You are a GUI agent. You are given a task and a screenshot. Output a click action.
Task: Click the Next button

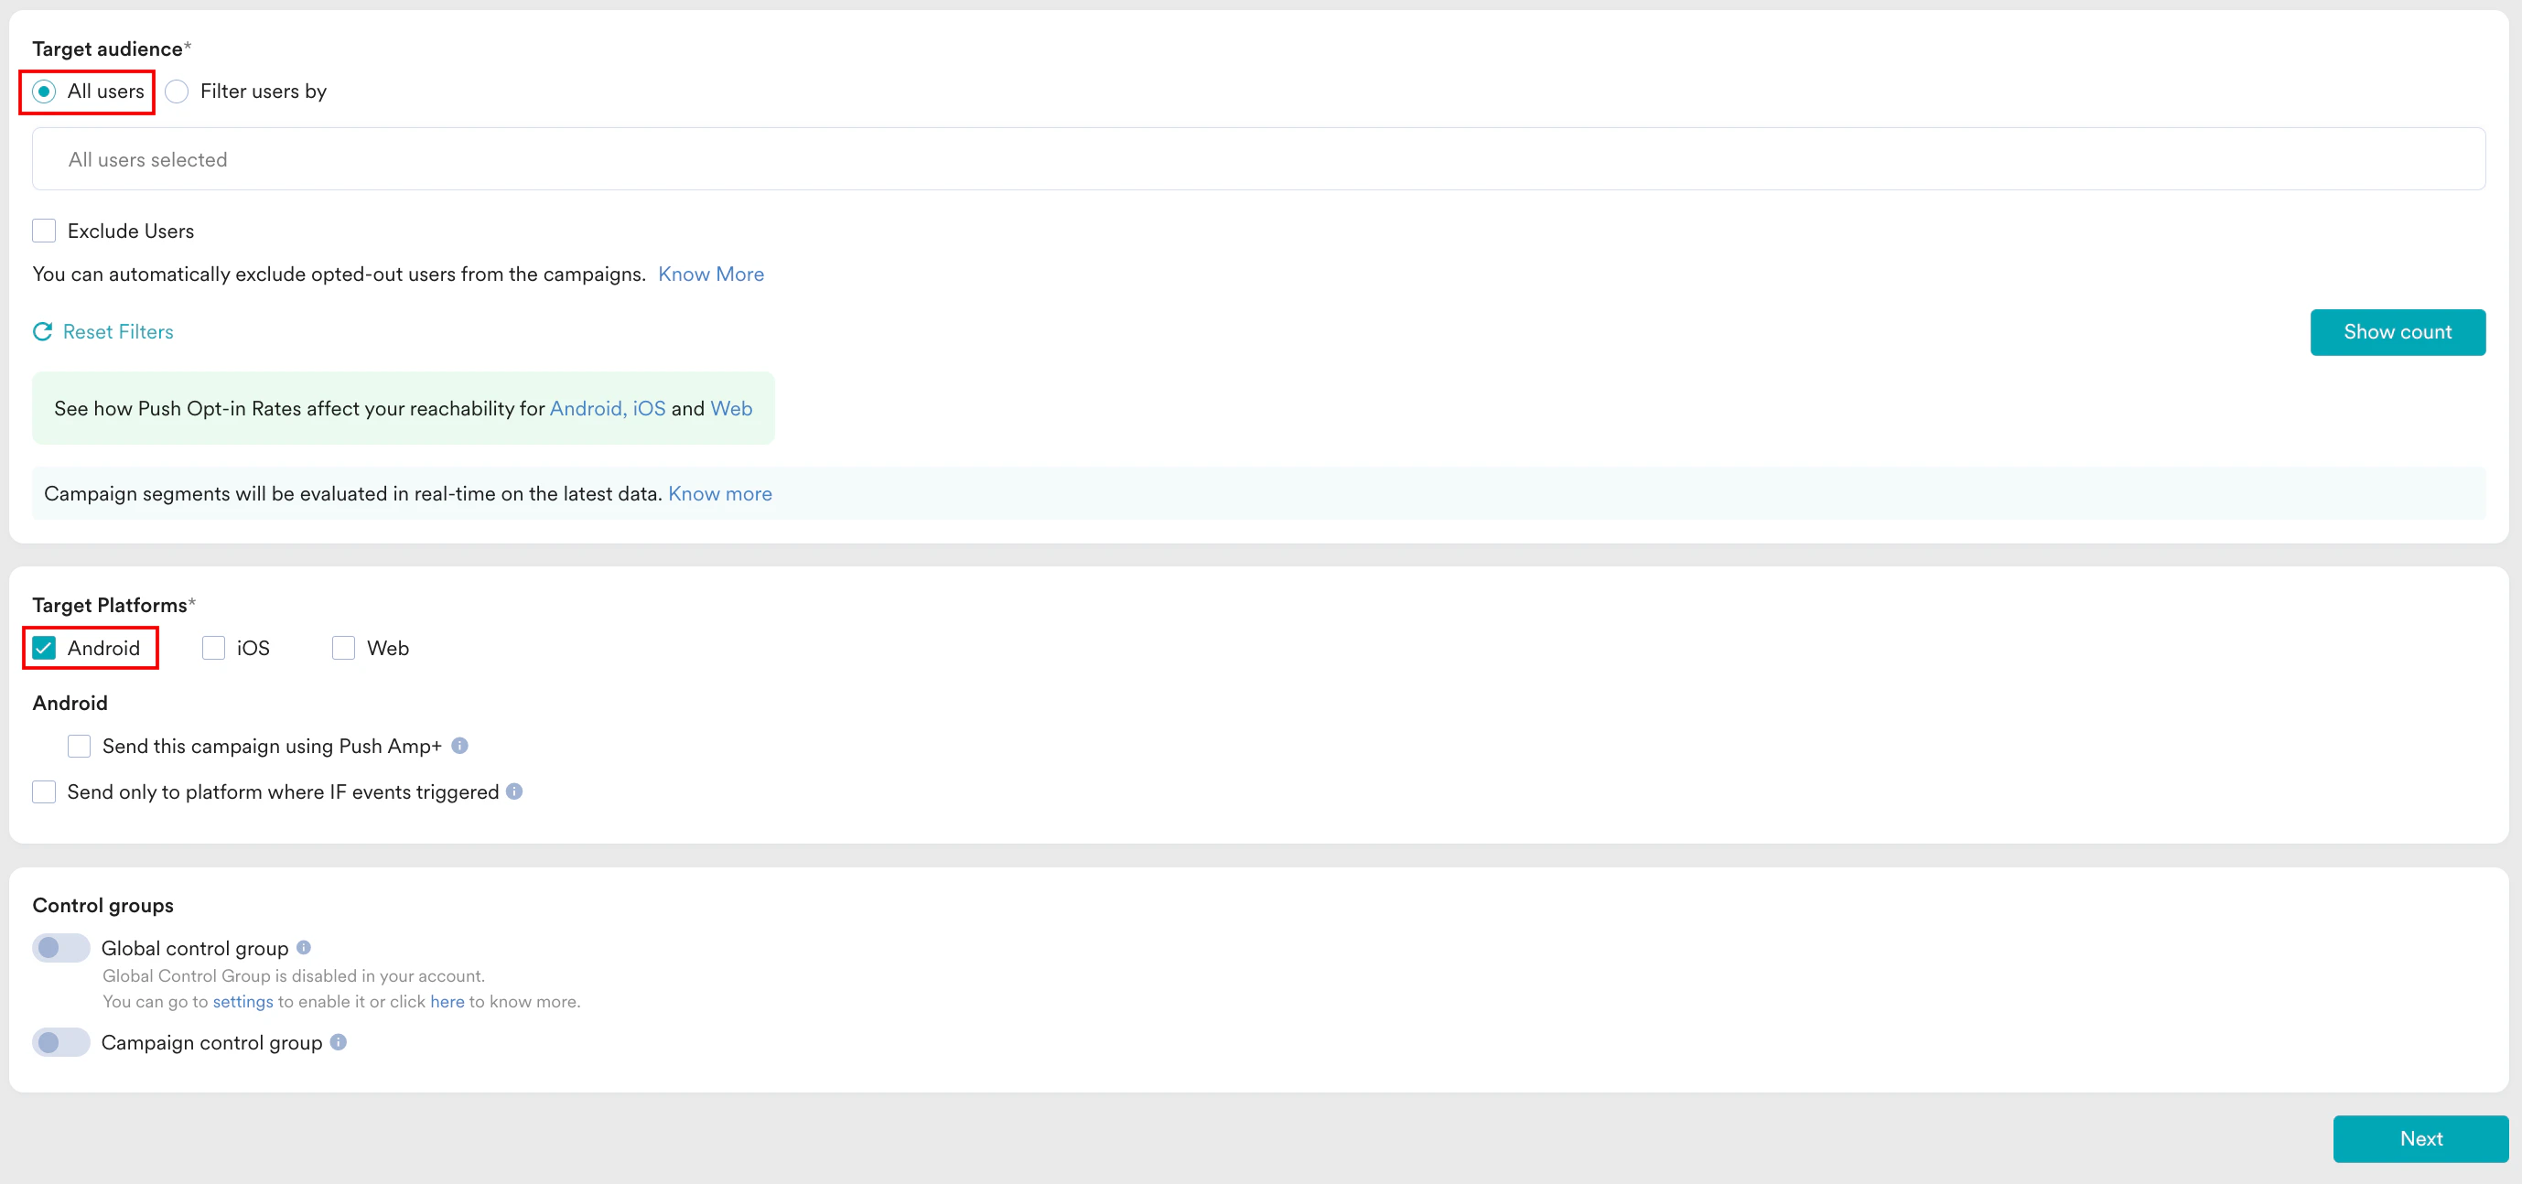click(x=2420, y=1138)
